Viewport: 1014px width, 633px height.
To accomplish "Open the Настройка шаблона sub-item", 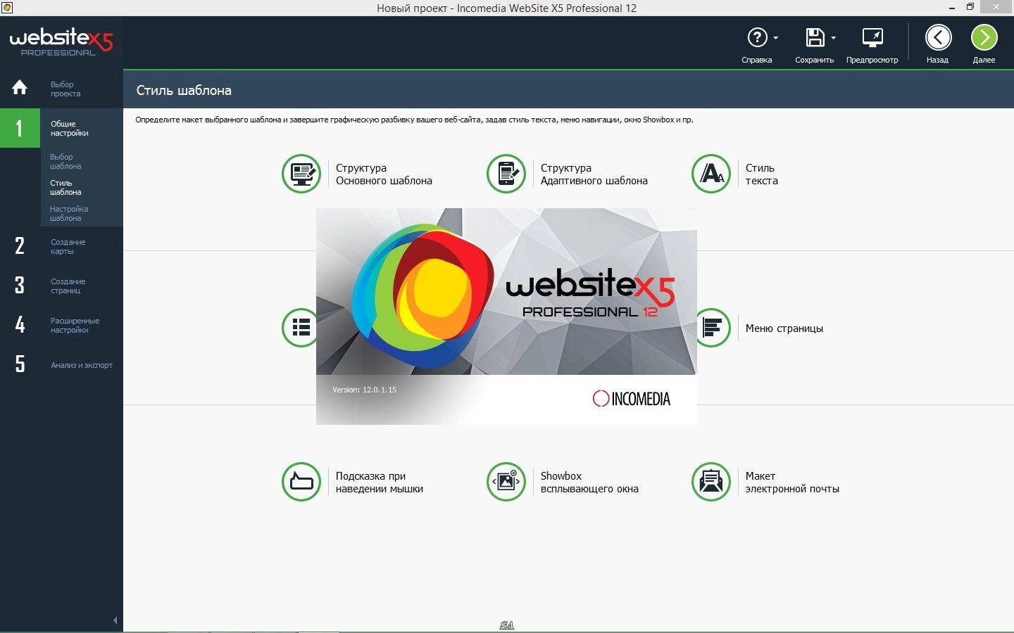I will [69, 213].
